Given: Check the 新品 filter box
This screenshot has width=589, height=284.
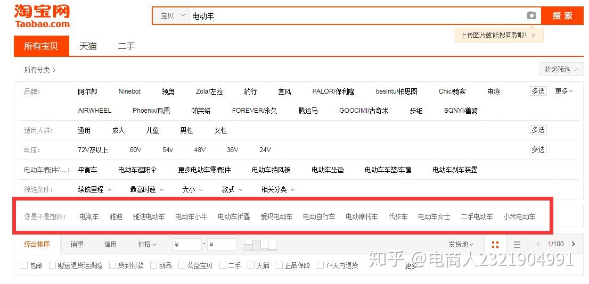Looking at the screenshot, I should [x=153, y=265].
